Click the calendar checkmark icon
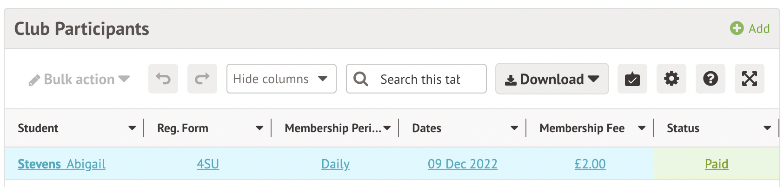 (x=632, y=79)
